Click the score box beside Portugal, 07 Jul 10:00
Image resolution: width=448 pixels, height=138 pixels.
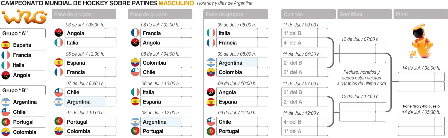click(111, 122)
